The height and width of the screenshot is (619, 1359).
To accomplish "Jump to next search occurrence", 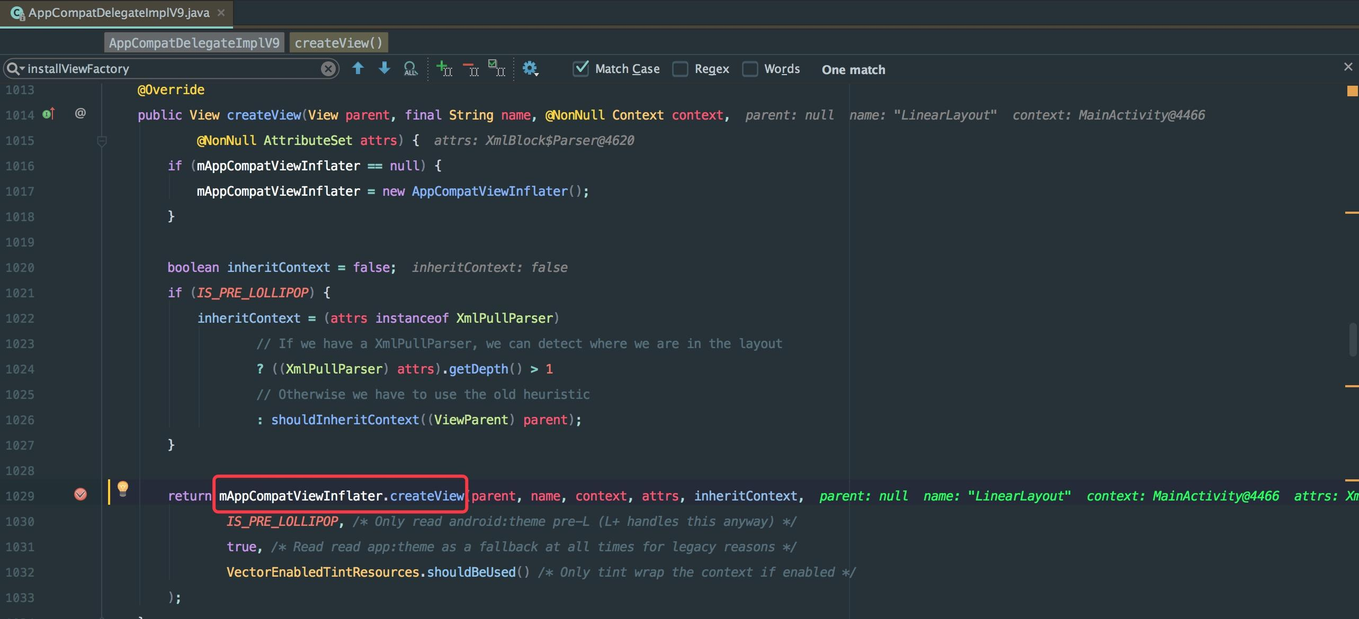I will point(384,68).
